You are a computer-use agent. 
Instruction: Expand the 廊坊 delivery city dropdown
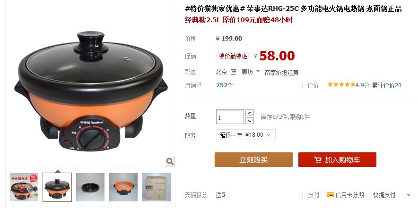pyautogui.click(x=258, y=71)
